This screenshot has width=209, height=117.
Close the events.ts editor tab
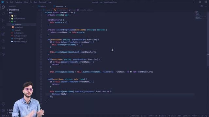click(x=65, y=6)
